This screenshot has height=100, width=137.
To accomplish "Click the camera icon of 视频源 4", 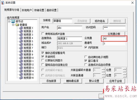I will tap(21, 38).
